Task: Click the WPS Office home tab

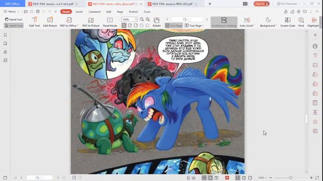Action: tap(12, 4)
